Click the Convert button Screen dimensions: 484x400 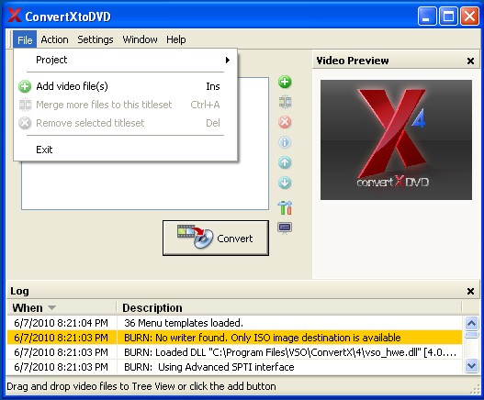[216, 238]
